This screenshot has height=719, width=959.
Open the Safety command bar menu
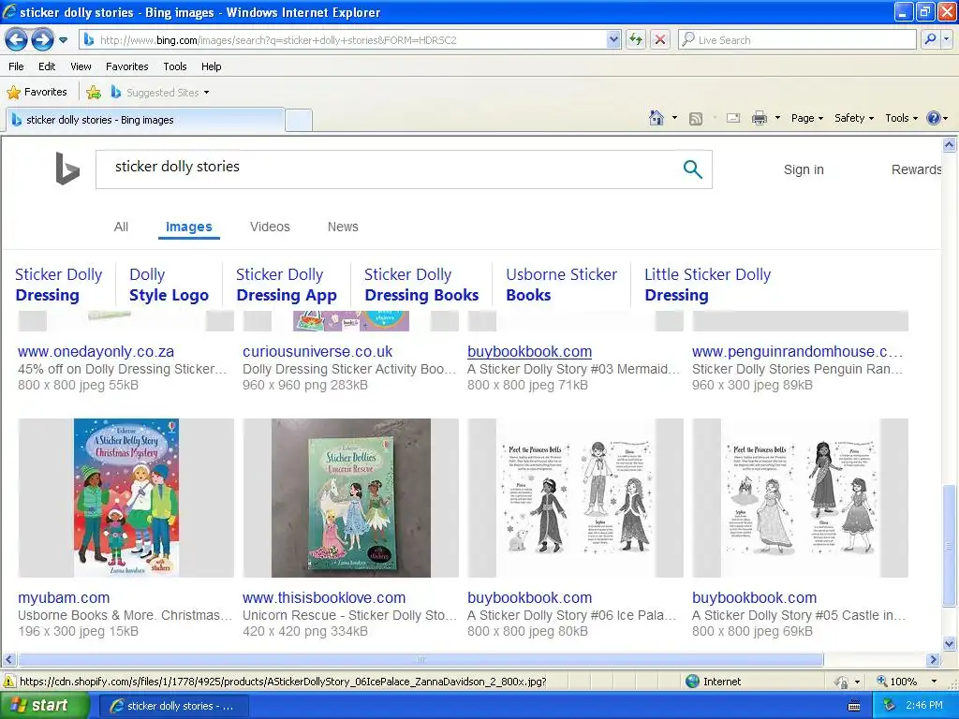[x=854, y=118]
